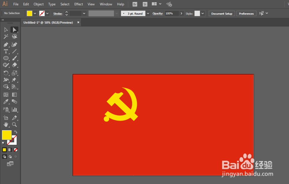The height and width of the screenshot is (184, 289).
Task: Select the Perspective Grid tool
Action: [14, 87]
